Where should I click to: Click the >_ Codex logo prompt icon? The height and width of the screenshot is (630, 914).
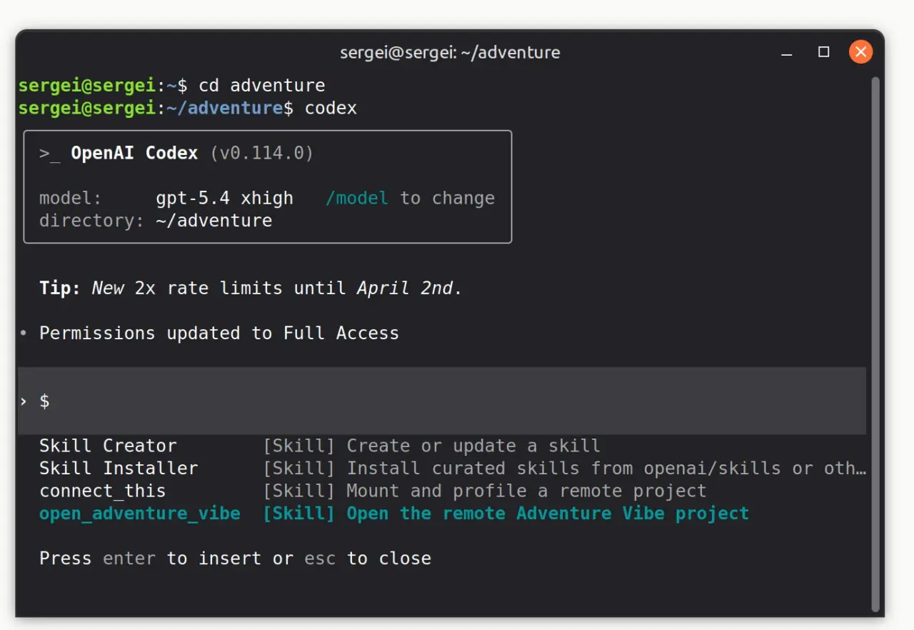(x=49, y=154)
